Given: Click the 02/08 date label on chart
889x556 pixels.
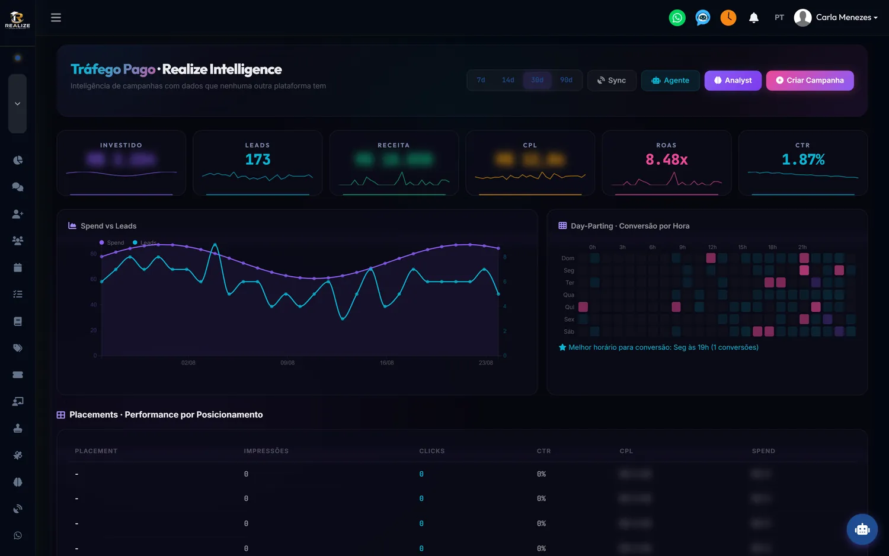Looking at the screenshot, I should point(188,363).
